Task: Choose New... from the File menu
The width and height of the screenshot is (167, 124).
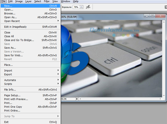Action: pos(31,6)
